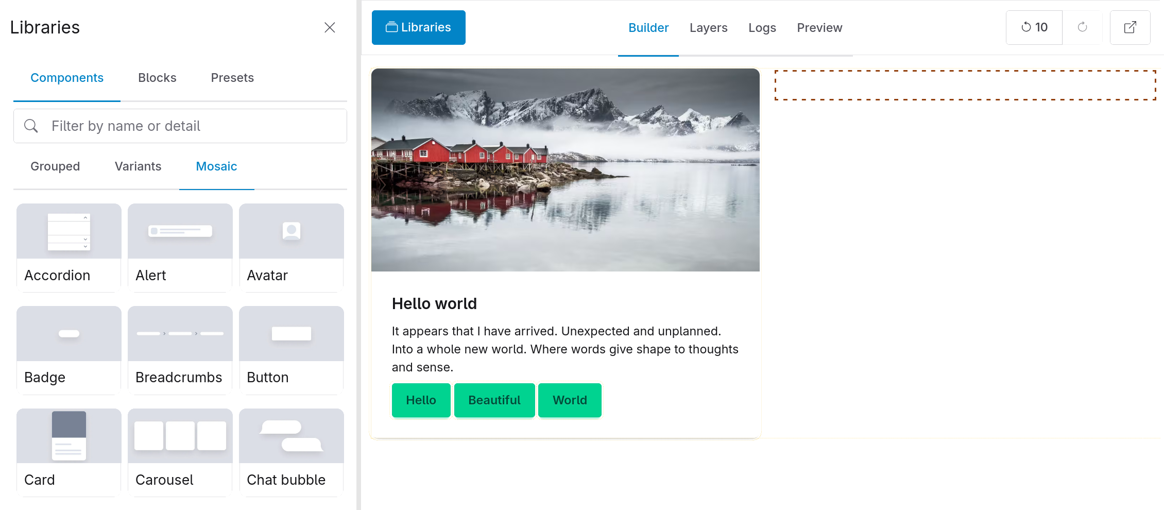Choose the Avatar component icon

(292, 231)
